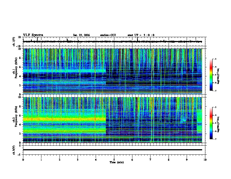Click time axis tick label "8"
The image size is (231, 179).
pyautogui.click(x=169, y=160)
